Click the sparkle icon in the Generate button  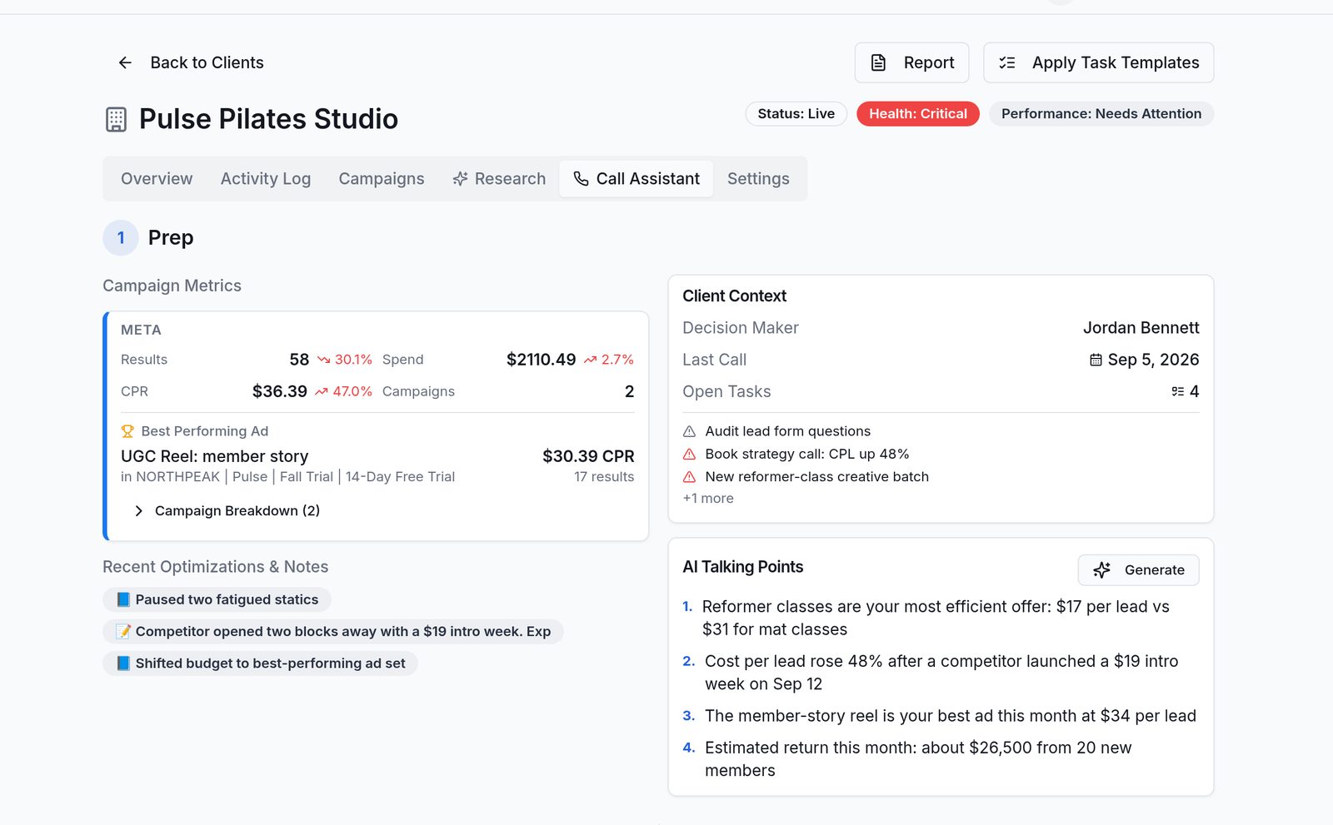point(1102,570)
